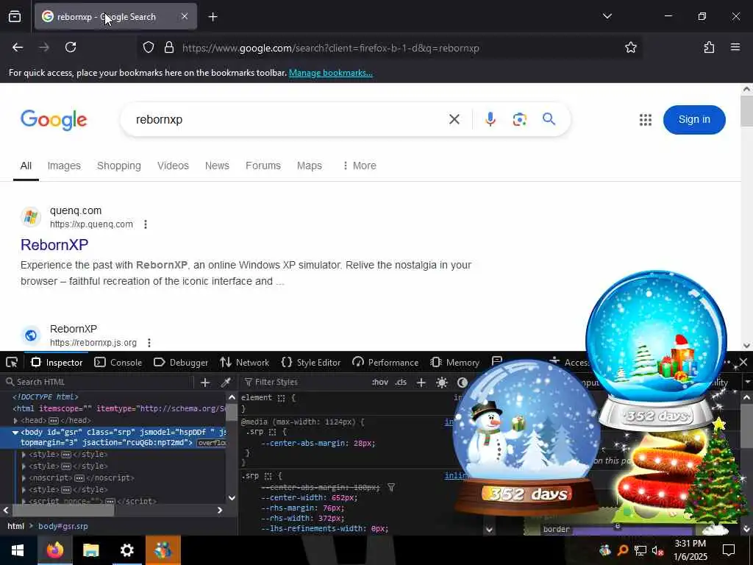Select html in breadcrumb trail
Viewport: 753px width, 565px height.
[16, 526]
